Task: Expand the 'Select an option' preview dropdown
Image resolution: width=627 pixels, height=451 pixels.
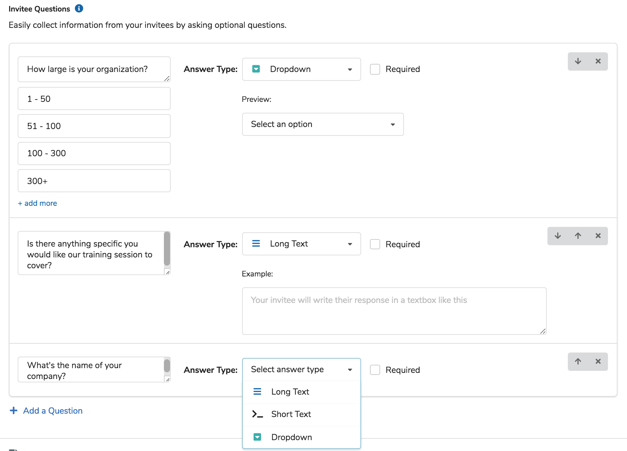Action: pyautogui.click(x=323, y=124)
